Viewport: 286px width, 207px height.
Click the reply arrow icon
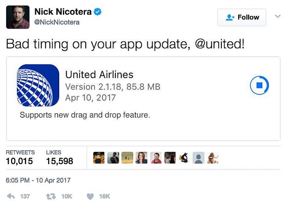pos(11,196)
